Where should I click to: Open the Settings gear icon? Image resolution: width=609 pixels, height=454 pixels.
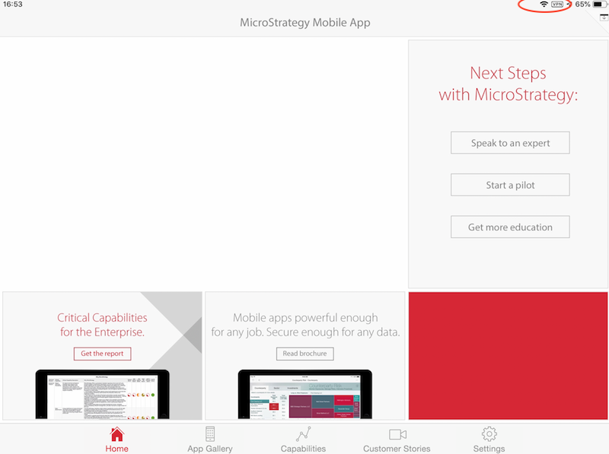[489, 434]
